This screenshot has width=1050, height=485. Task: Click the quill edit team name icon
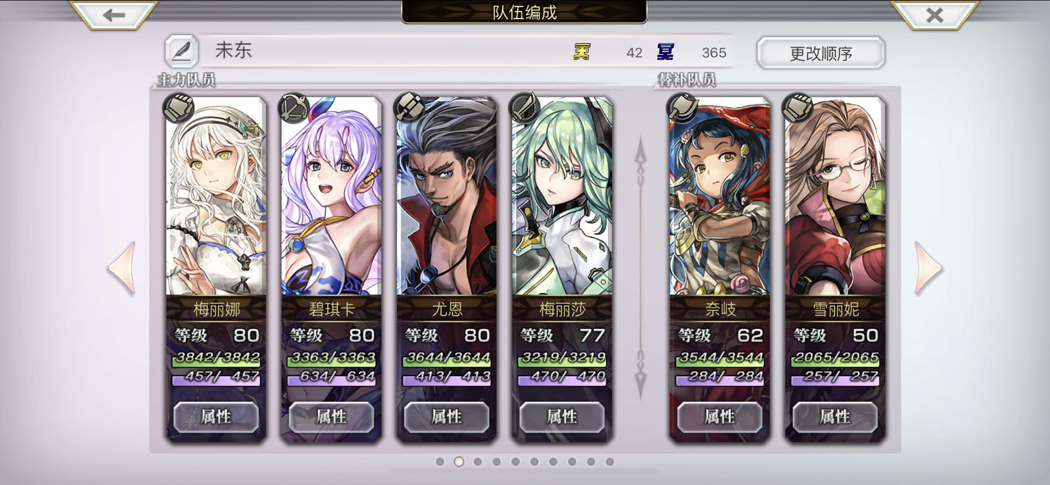coord(182,52)
